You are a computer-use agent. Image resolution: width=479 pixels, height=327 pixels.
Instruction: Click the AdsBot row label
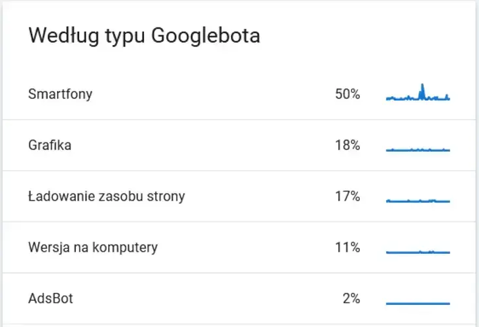(50, 299)
